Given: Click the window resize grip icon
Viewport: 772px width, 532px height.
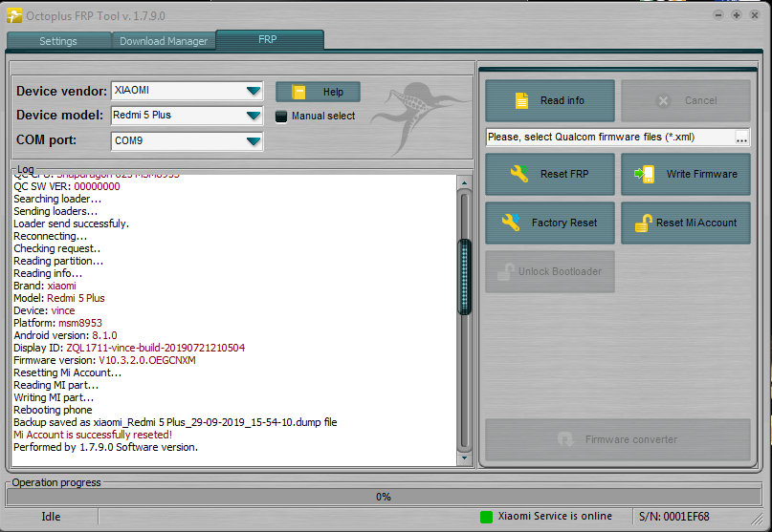Looking at the screenshot, I should click(757, 518).
